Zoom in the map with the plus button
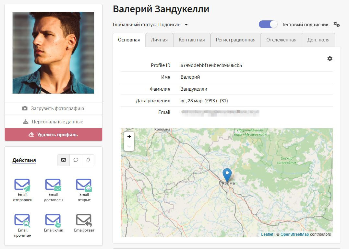The image size is (349, 249). click(x=129, y=137)
